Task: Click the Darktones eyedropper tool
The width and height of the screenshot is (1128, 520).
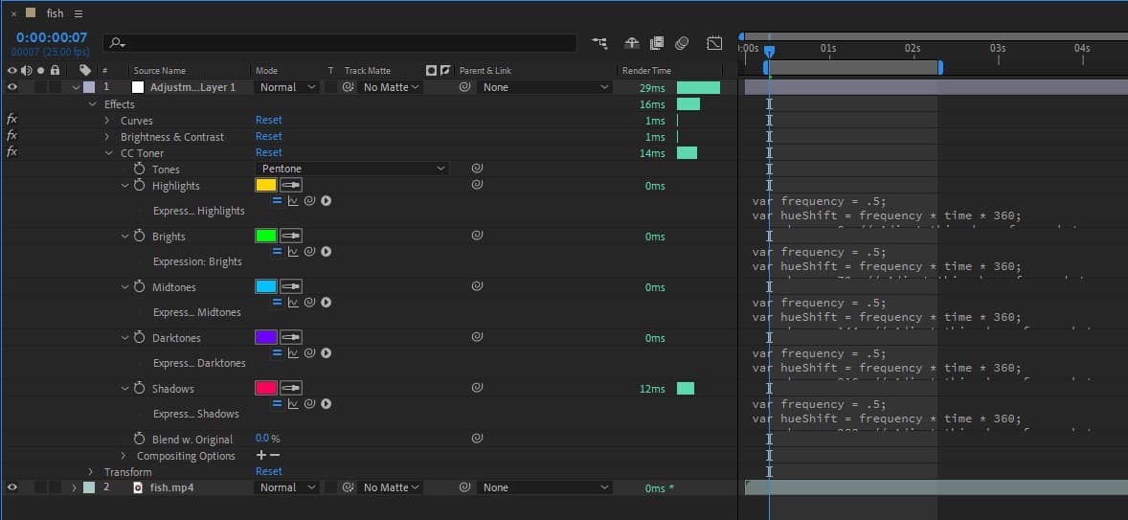Action: point(291,337)
